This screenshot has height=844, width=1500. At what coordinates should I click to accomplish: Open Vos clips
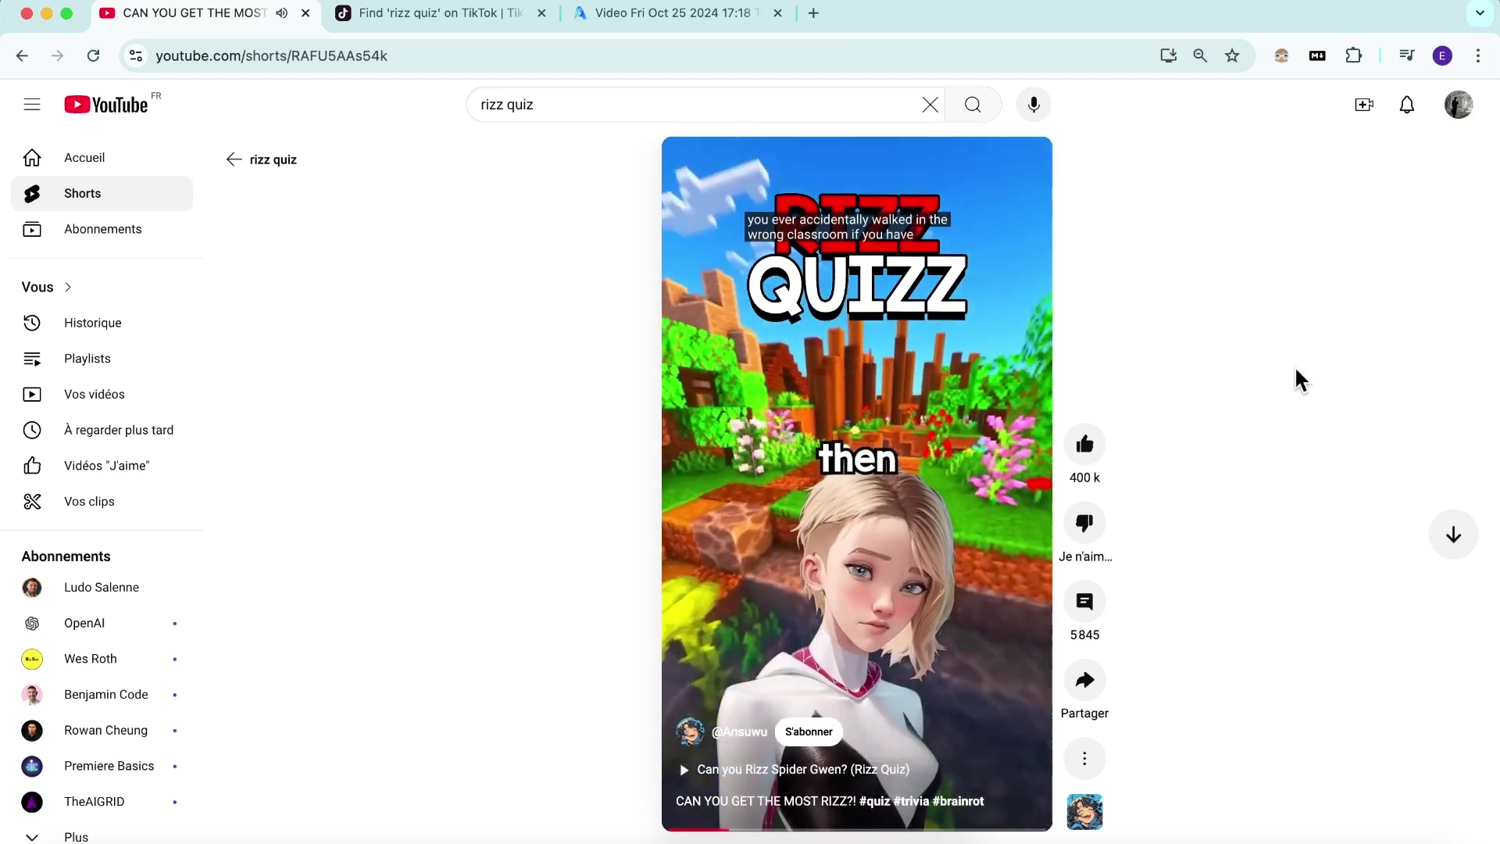102,502
